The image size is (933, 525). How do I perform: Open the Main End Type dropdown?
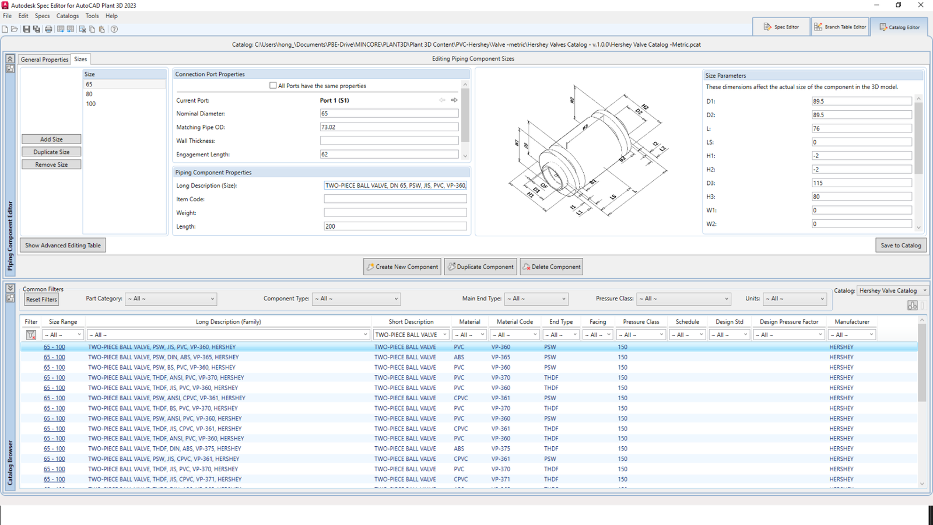[x=536, y=299]
